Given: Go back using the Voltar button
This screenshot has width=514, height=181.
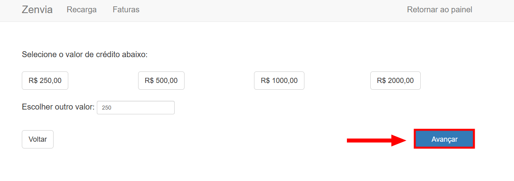Looking at the screenshot, I should pos(38,139).
